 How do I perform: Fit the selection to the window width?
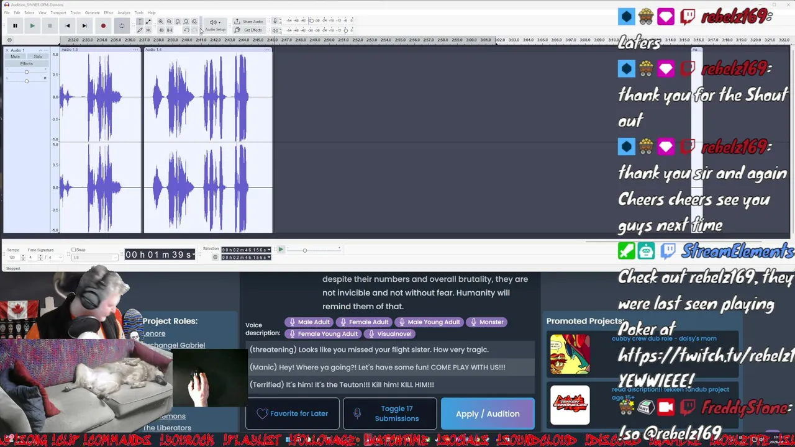coord(178,22)
